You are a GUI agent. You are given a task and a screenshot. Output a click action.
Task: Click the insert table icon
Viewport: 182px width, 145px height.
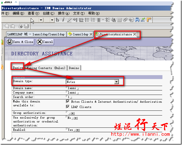point(119,20)
